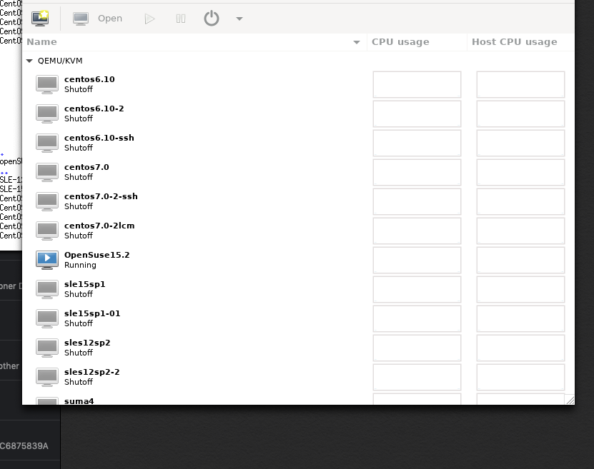The width and height of the screenshot is (594, 469).
Task: Select the centos7.0 VM name
Action: click(86, 167)
